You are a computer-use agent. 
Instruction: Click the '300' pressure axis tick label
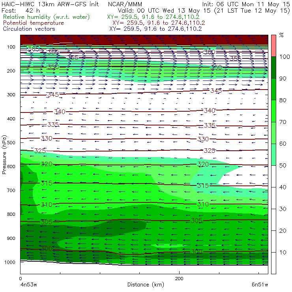[11, 95]
